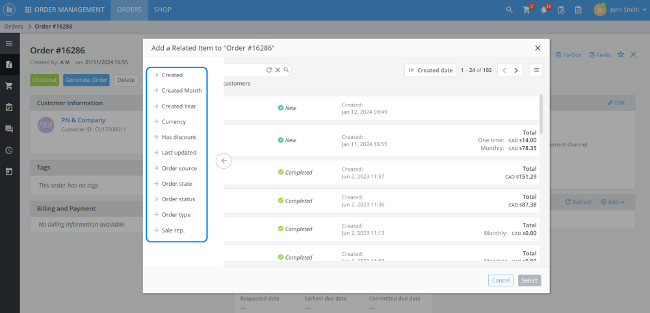The width and height of the screenshot is (650, 313).
Task: Star this order as favorite
Action: [621, 55]
